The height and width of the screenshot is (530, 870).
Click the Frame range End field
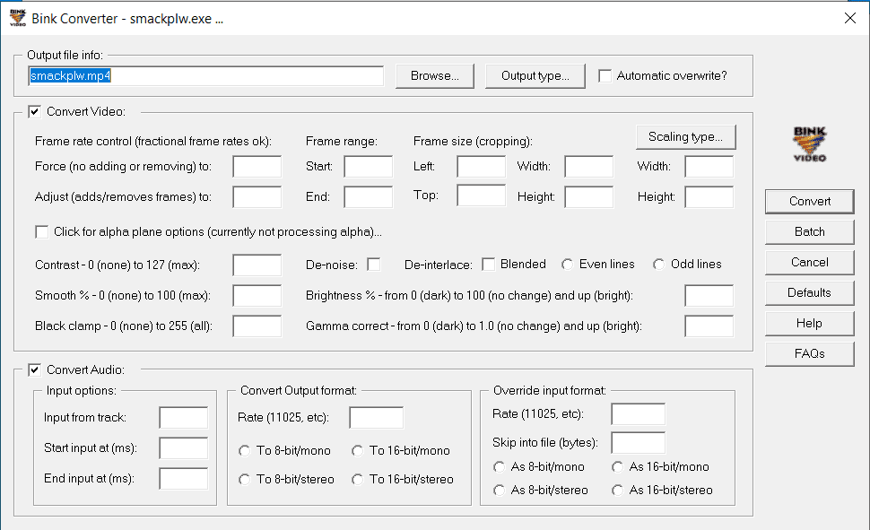(x=369, y=197)
